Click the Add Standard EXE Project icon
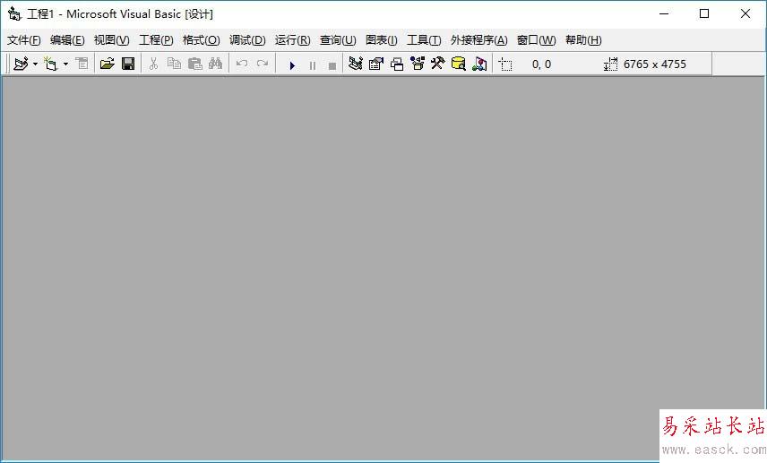This screenshot has width=767, height=463. [x=21, y=64]
